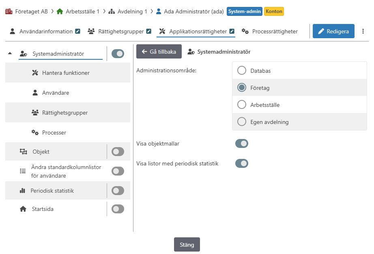374x254 pixels.
Task: Toggle the Objekt permission switch
Action: [118, 152]
